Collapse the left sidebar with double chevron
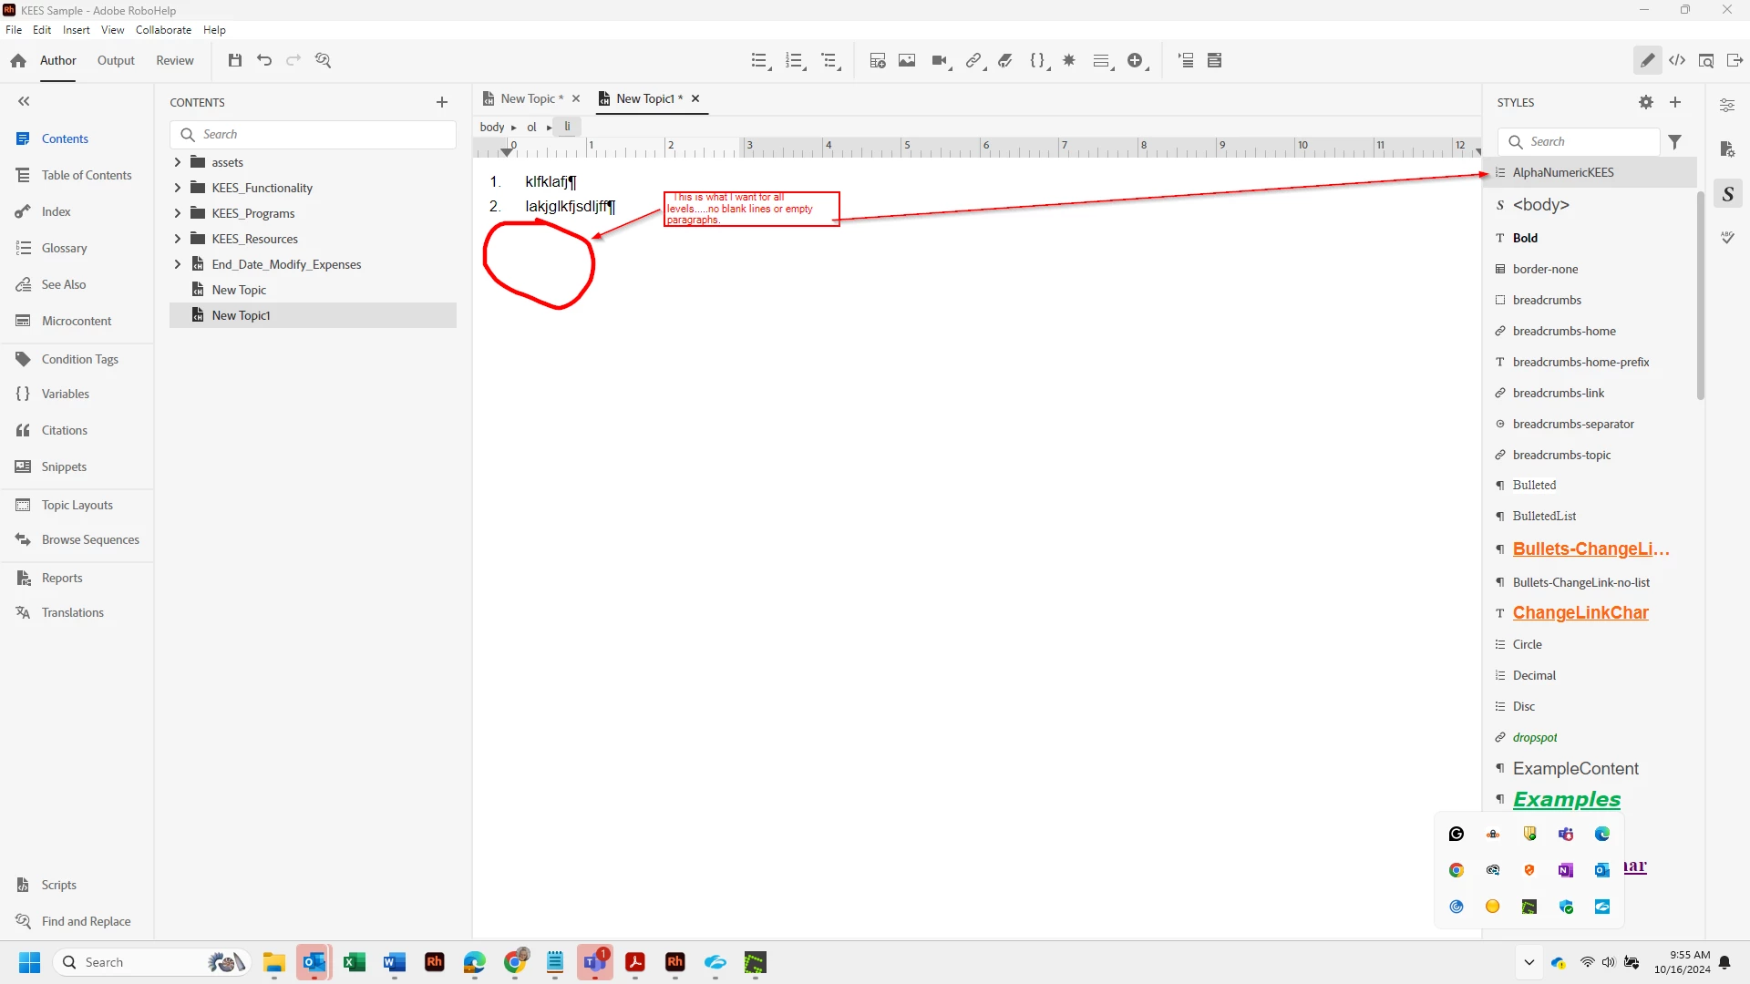This screenshot has width=1750, height=984. pos(24,101)
